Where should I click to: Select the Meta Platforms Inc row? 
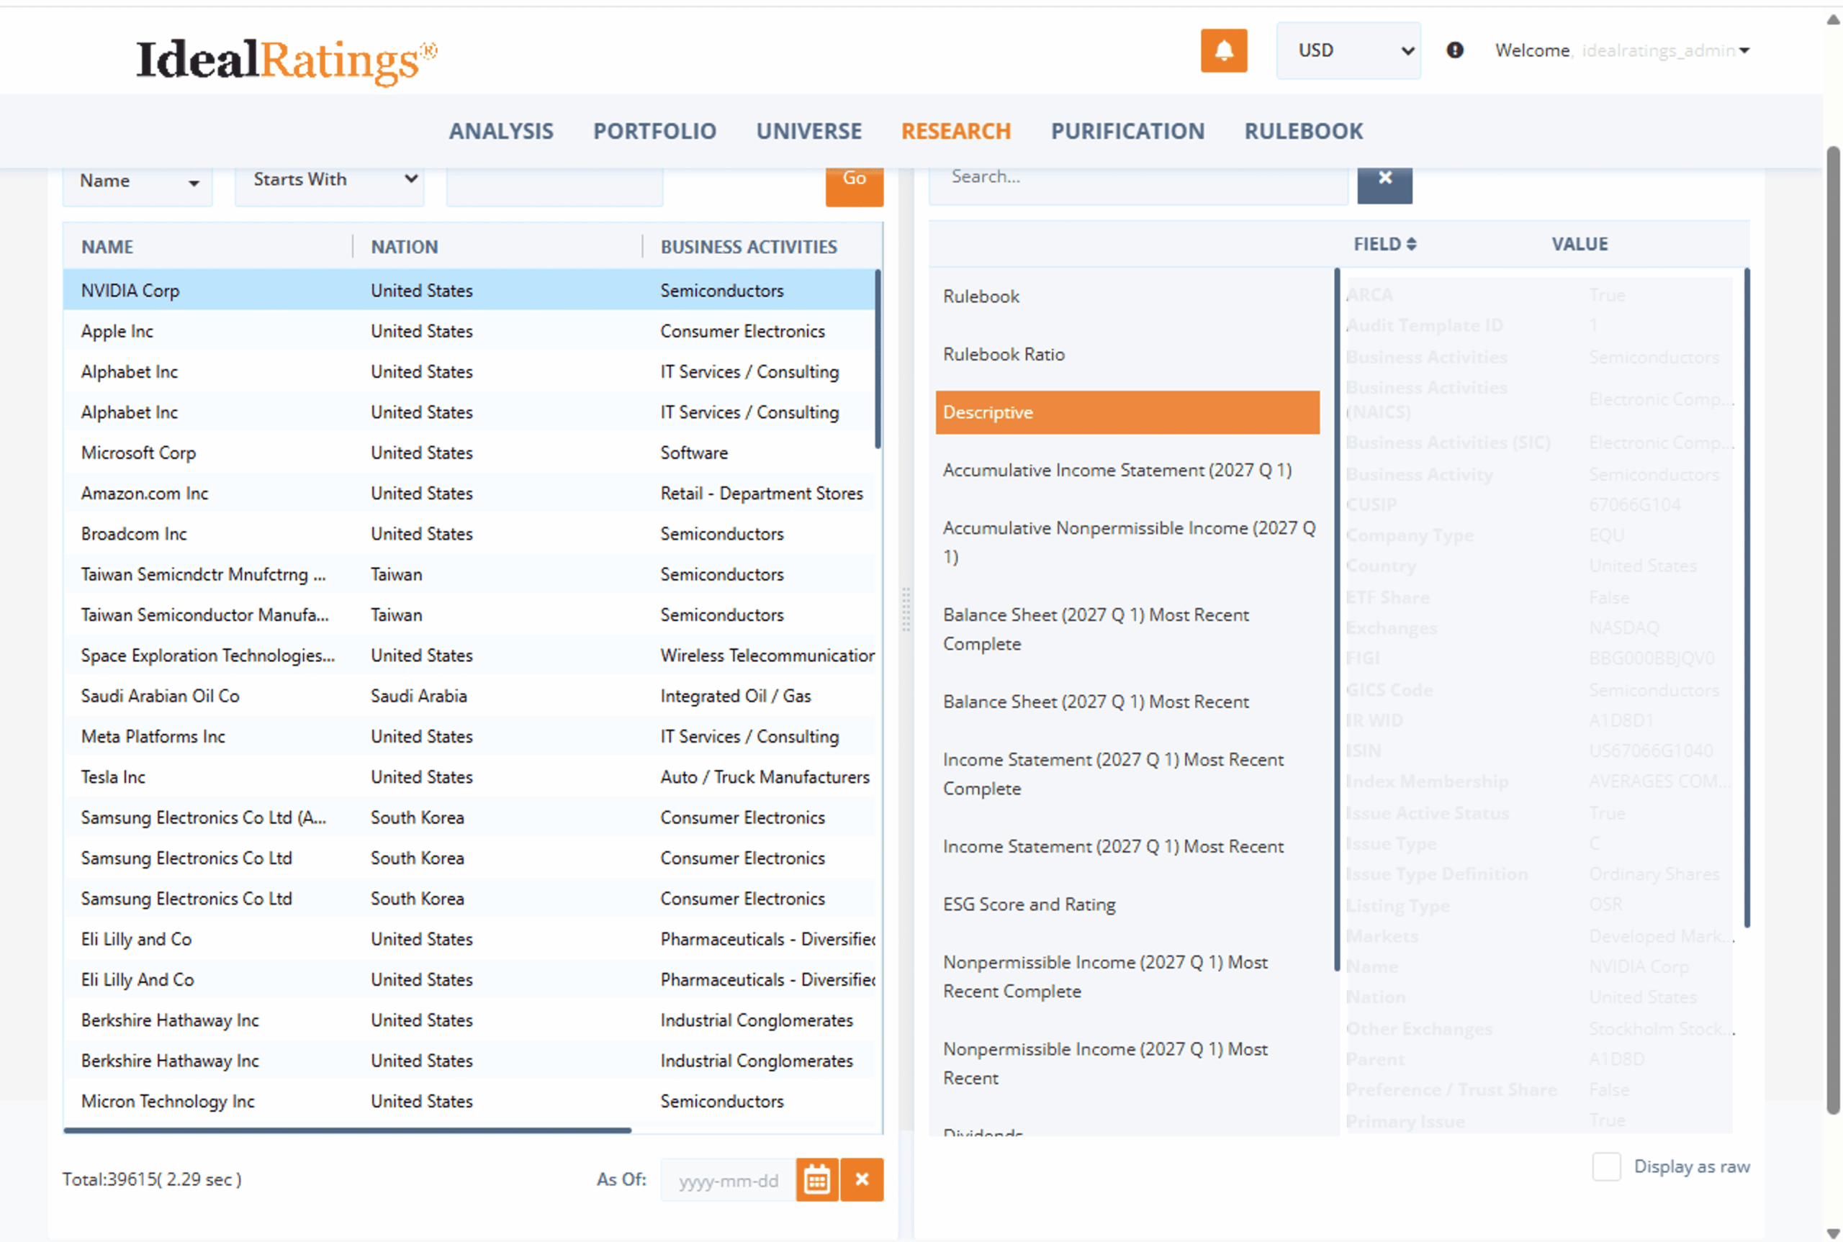pyautogui.click(x=469, y=736)
